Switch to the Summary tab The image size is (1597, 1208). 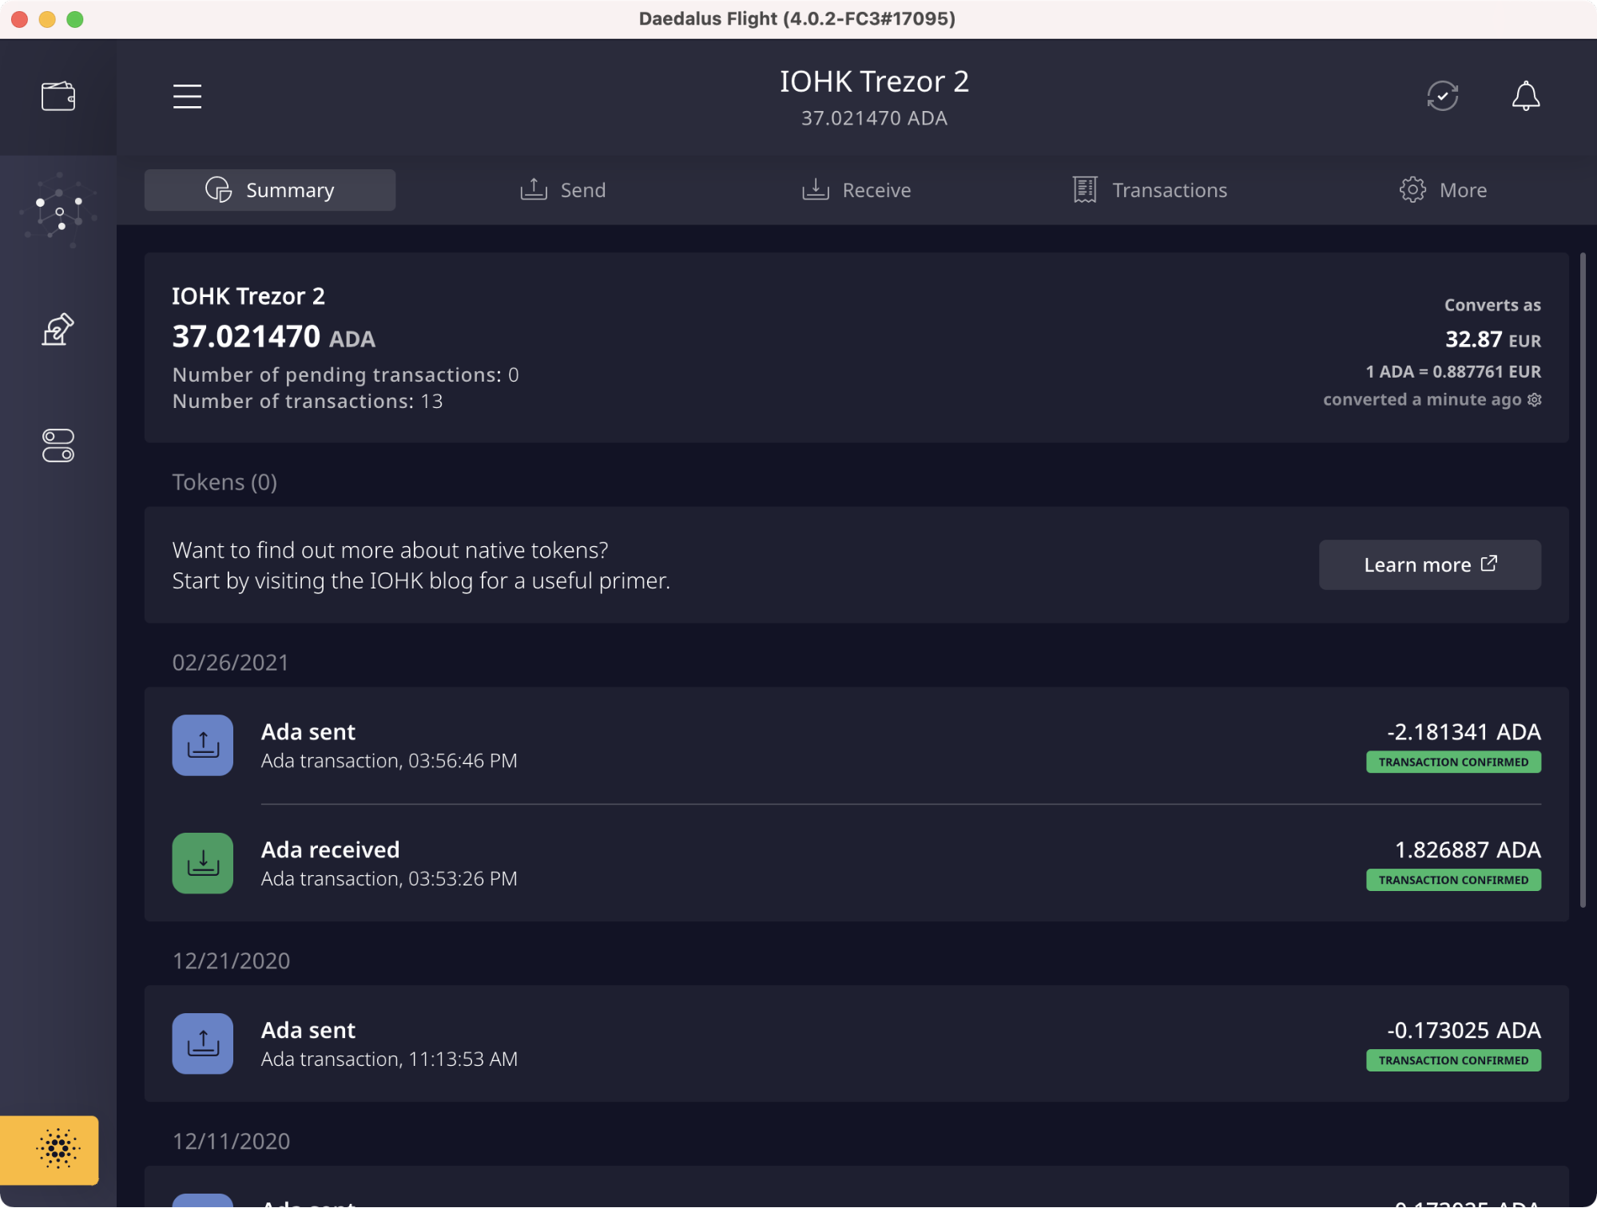(270, 190)
